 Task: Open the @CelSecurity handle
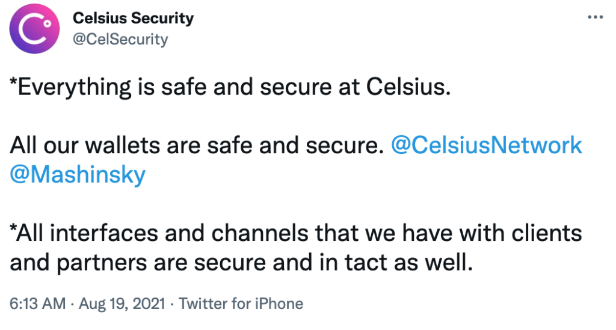tap(120, 39)
